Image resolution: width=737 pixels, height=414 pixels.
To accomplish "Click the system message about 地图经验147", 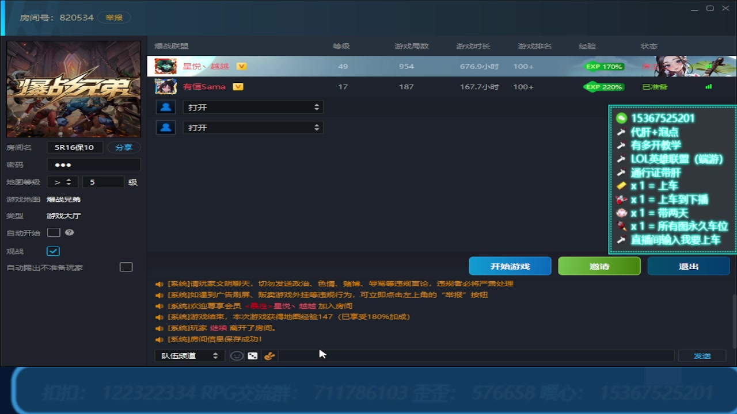I will coord(289,317).
